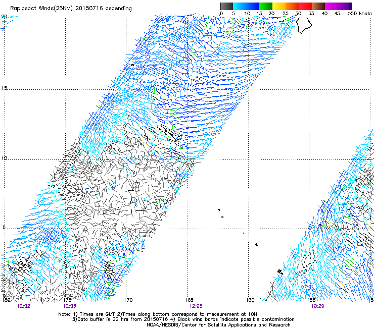Screen dimensions: 374x328
Task: Click the green 15-20 knots legend segment
Action: (x=266, y=6)
